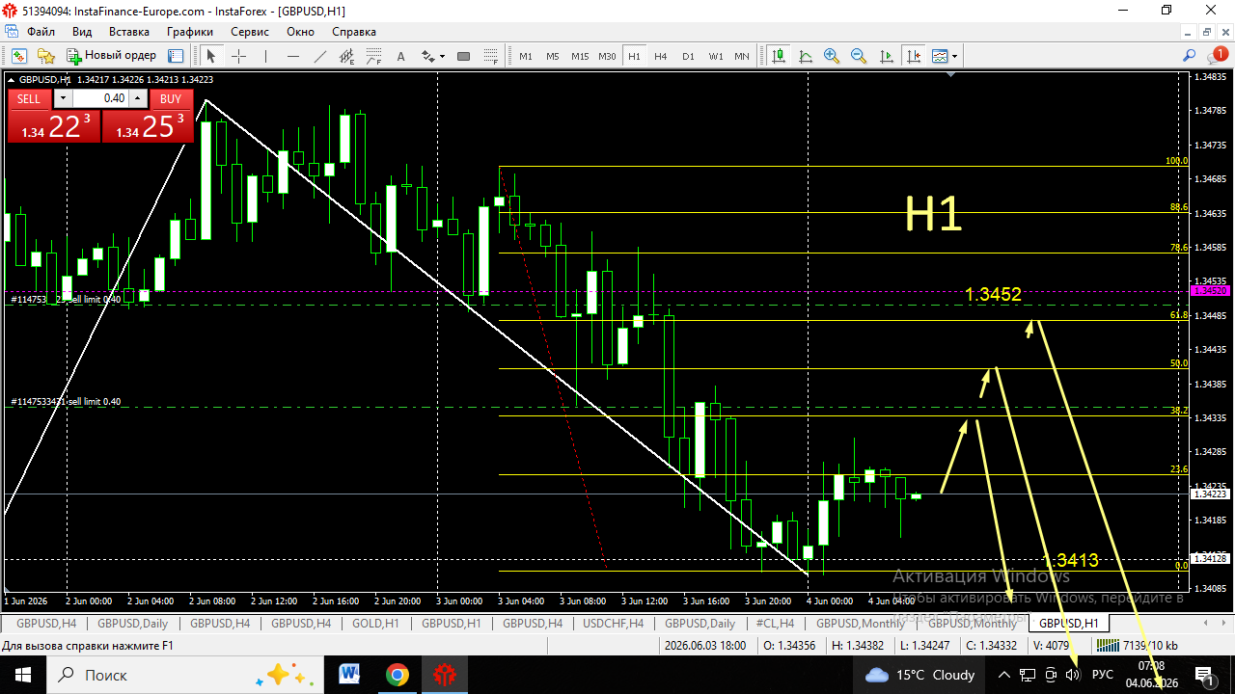Open the Файл menu

click(41, 32)
